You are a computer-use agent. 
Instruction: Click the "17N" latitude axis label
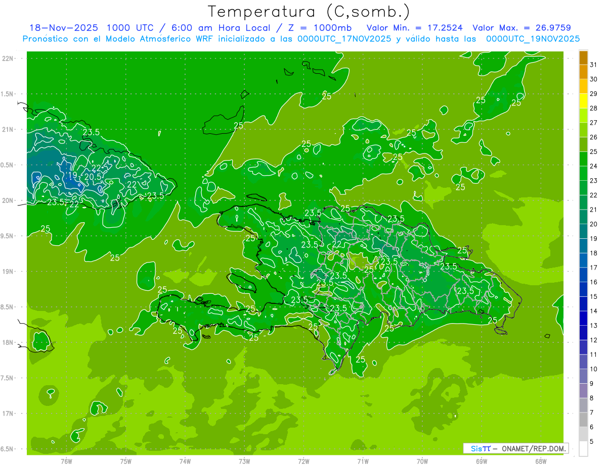point(8,413)
